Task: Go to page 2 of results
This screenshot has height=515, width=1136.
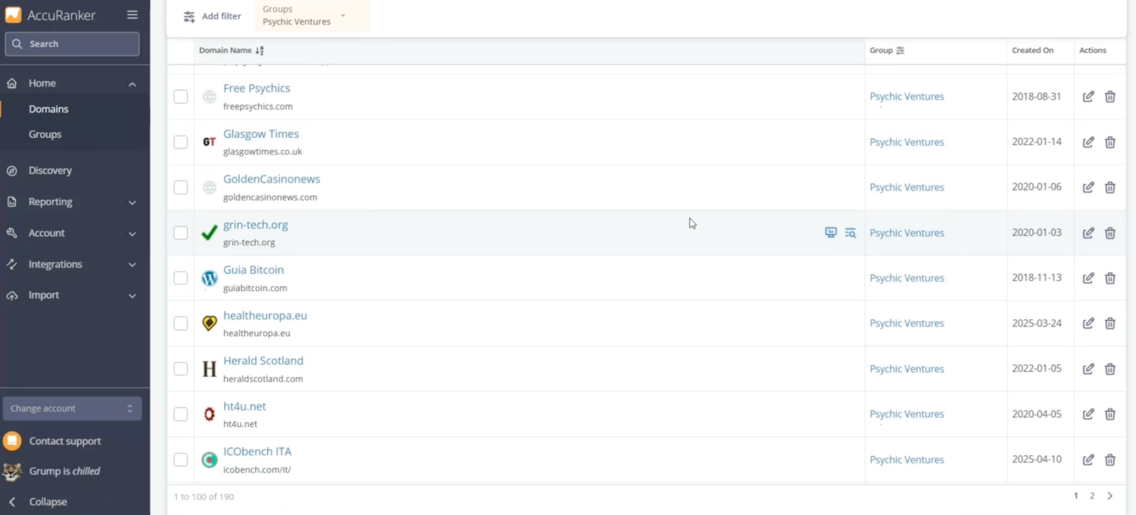Action: click(1092, 496)
